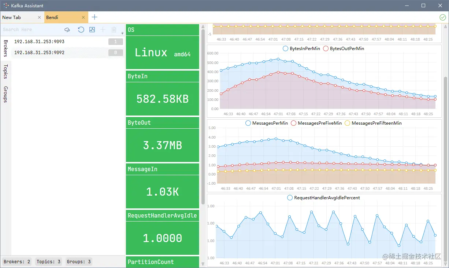Open the toolbar overflow dropdown arrow

click(x=122, y=33)
